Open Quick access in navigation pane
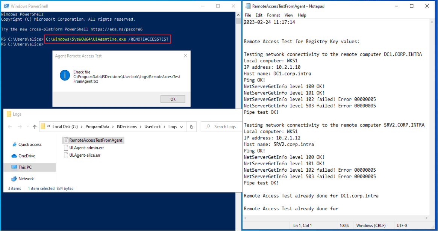This screenshot has height=231, width=438. 30,145
